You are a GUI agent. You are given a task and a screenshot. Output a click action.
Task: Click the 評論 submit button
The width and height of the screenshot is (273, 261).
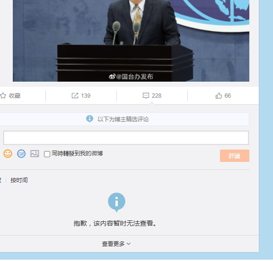tap(235, 156)
